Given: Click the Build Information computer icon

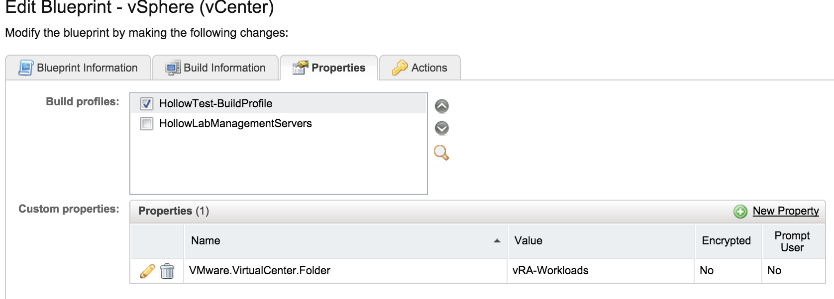Looking at the screenshot, I should [x=173, y=68].
